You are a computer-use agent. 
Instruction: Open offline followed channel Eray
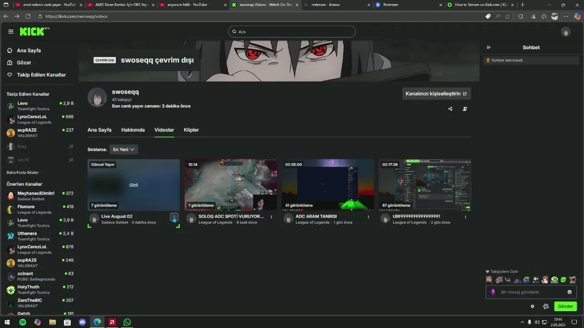coord(40,146)
